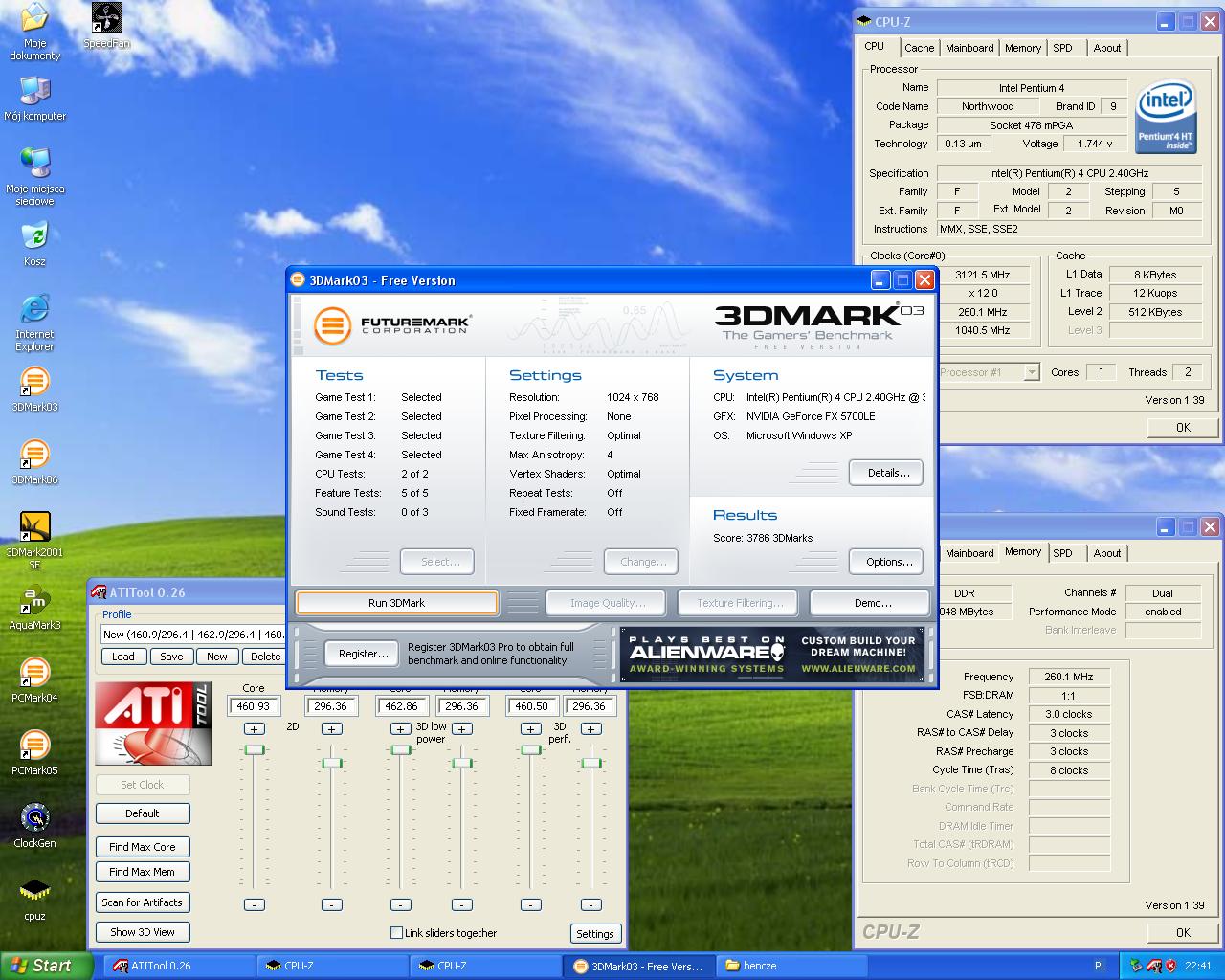Click Register button in 3DMark03

pos(363,654)
